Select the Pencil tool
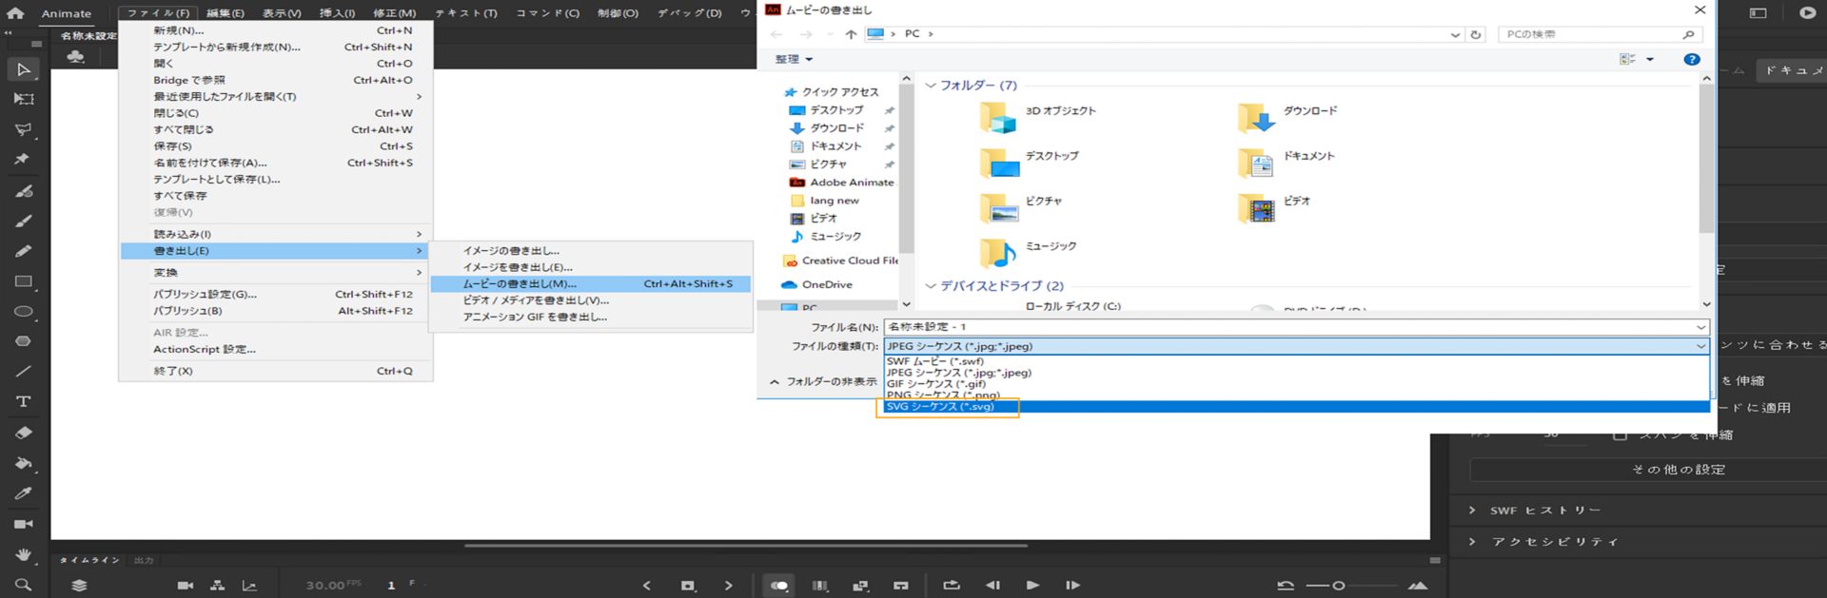The image size is (1827, 598). pyautogui.click(x=23, y=251)
